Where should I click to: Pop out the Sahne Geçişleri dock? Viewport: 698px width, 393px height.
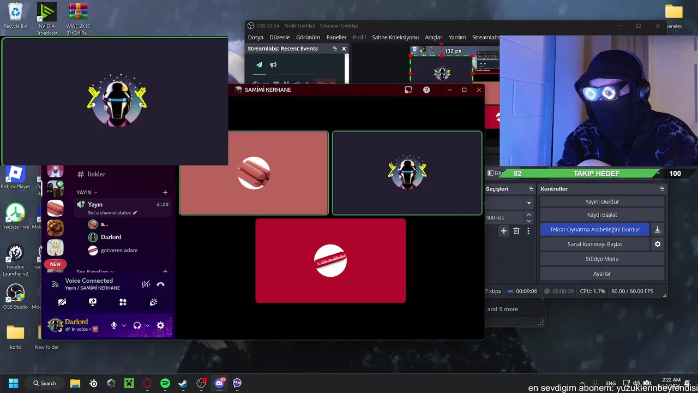[x=531, y=189]
